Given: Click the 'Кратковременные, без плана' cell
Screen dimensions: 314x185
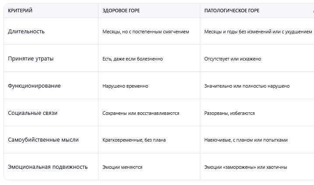Looking at the screenshot, I should click(x=134, y=140).
